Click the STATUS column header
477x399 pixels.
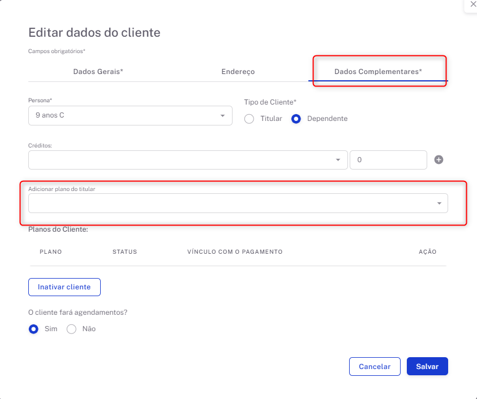tap(124, 252)
